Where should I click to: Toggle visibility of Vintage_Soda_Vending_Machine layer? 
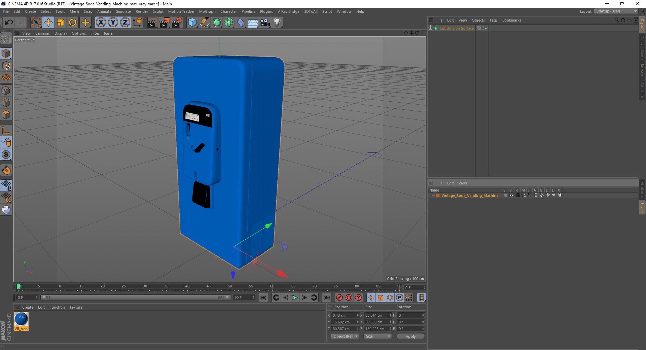(511, 196)
